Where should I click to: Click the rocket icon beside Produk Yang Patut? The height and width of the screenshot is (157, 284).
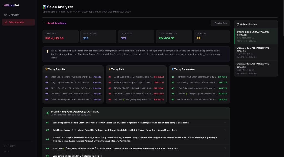coord(48,113)
